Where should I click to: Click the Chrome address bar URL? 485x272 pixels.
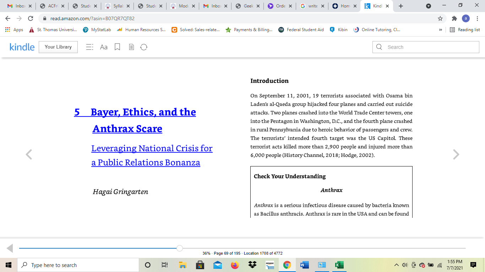pos(92,18)
